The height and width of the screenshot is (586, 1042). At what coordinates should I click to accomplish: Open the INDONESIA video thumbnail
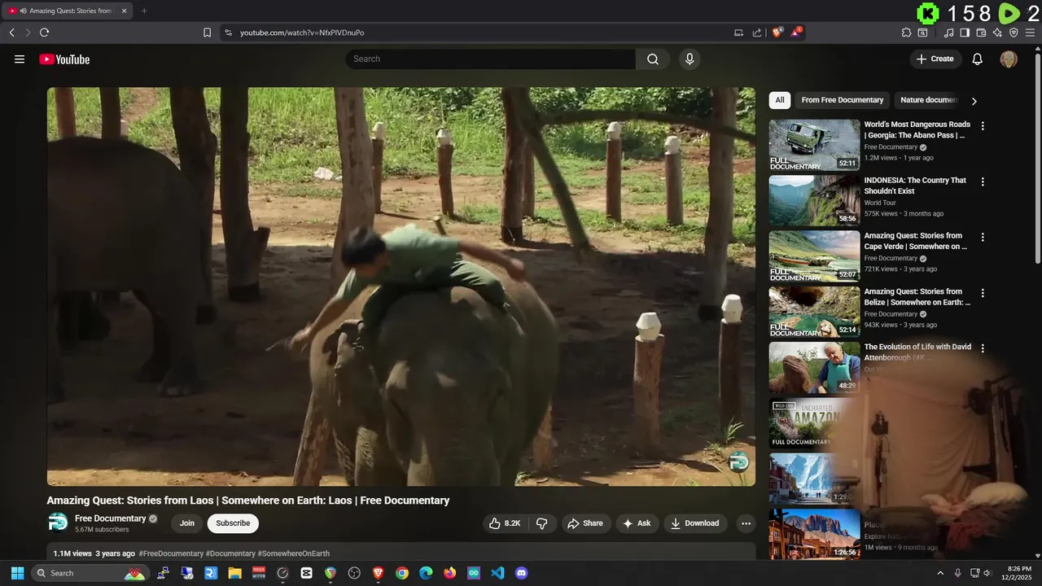click(814, 200)
